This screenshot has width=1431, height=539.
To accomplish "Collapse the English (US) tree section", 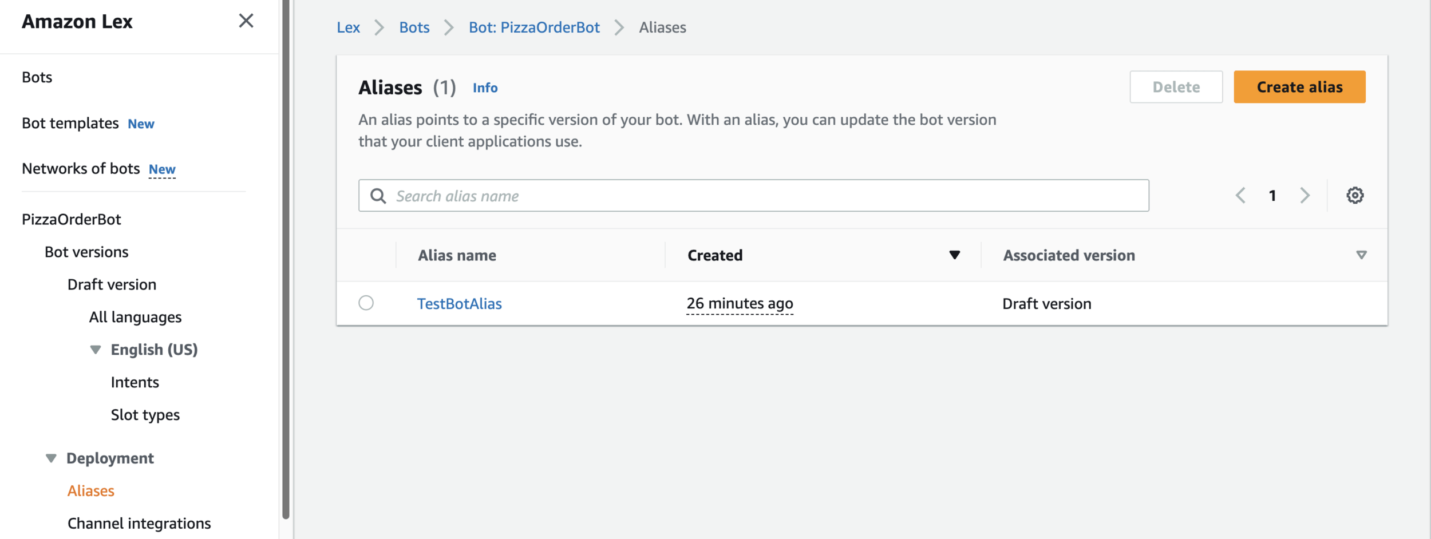I will (x=96, y=350).
